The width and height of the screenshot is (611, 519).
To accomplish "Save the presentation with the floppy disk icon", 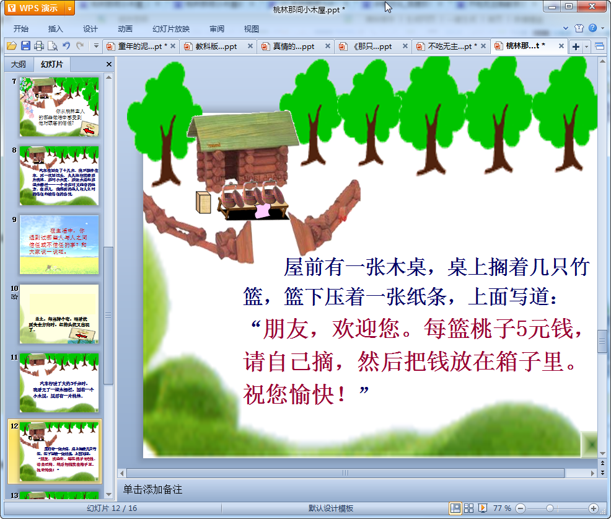I will pos(25,46).
